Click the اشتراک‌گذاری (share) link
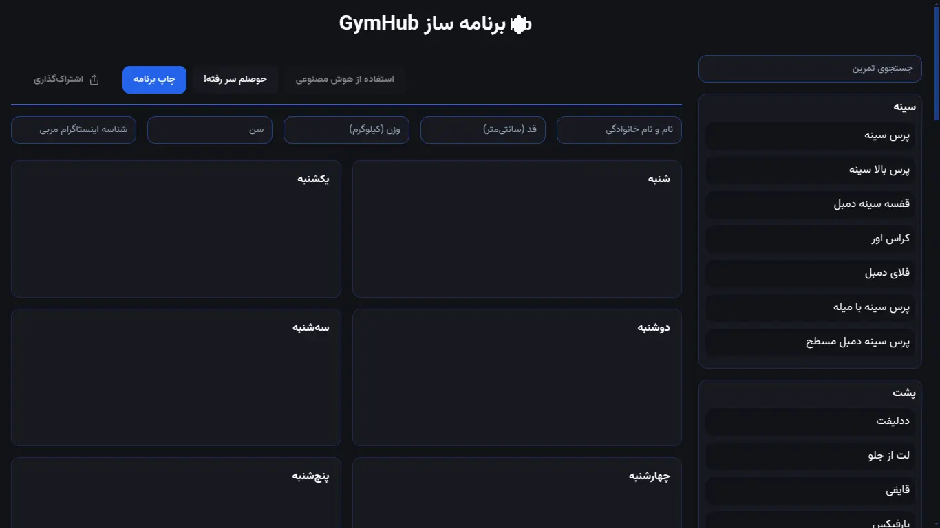940x528 pixels. coord(59,79)
